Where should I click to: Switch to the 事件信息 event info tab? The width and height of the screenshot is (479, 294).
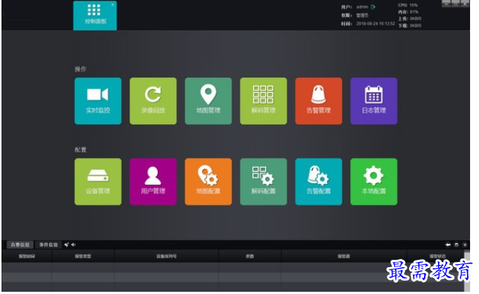coord(48,245)
